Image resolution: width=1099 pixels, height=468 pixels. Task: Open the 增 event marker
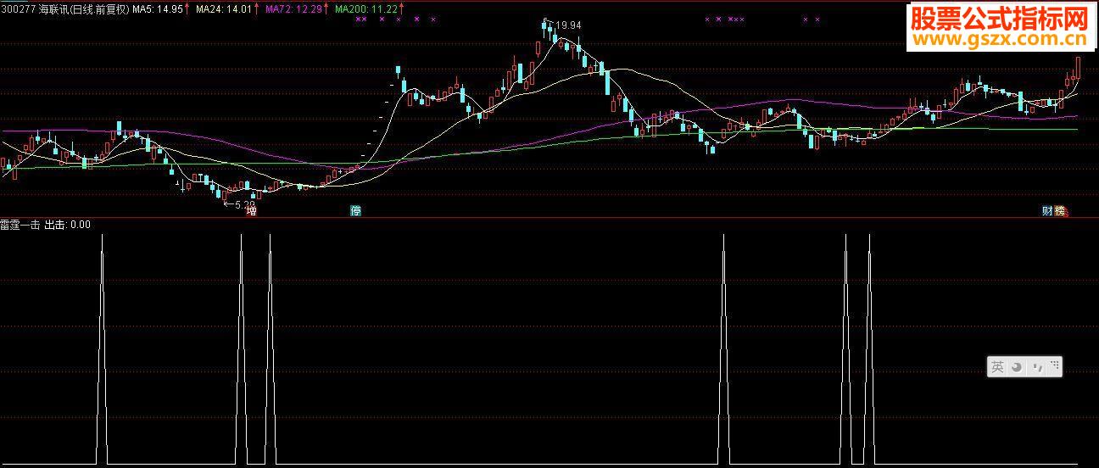tap(251, 211)
